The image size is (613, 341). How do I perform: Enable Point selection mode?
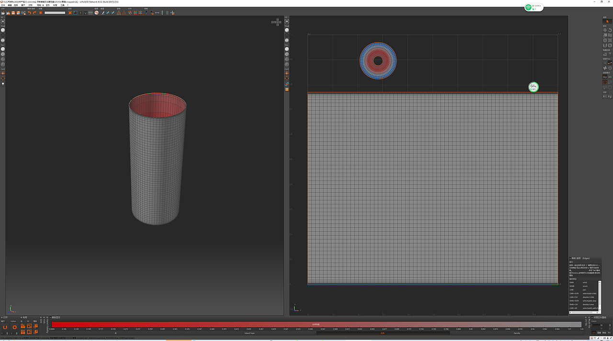tap(605, 63)
